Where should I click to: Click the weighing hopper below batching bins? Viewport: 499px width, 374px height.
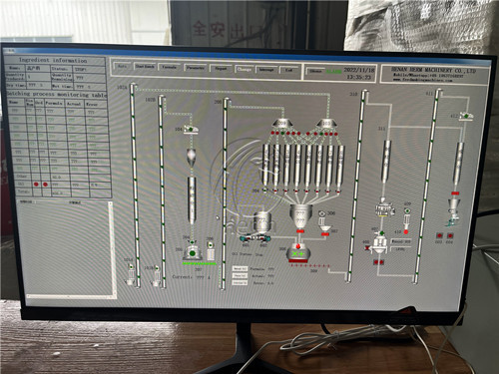[x=300, y=216]
